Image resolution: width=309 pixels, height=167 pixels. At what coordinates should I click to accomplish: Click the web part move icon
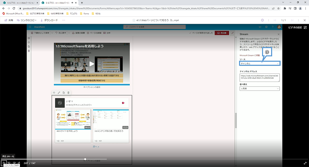tap(54, 92)
